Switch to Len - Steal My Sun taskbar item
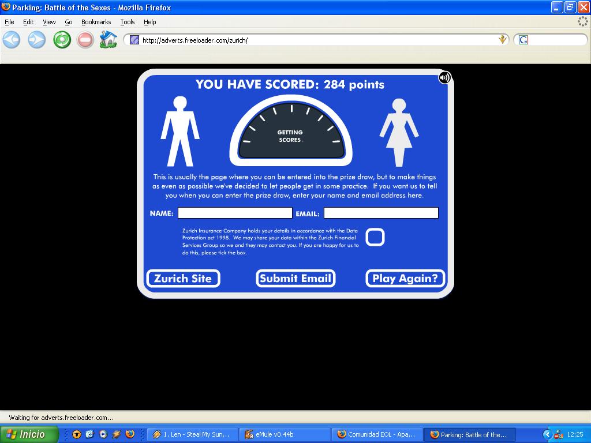This screenshot has width=591, height=443. click(x=193, y=434)
